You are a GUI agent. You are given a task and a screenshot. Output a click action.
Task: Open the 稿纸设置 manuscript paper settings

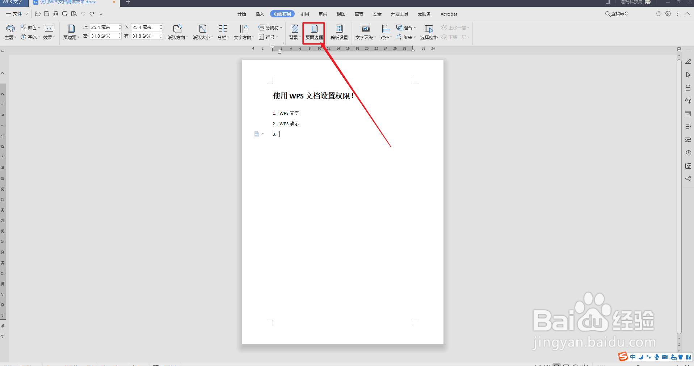click(x=339, y=32)
